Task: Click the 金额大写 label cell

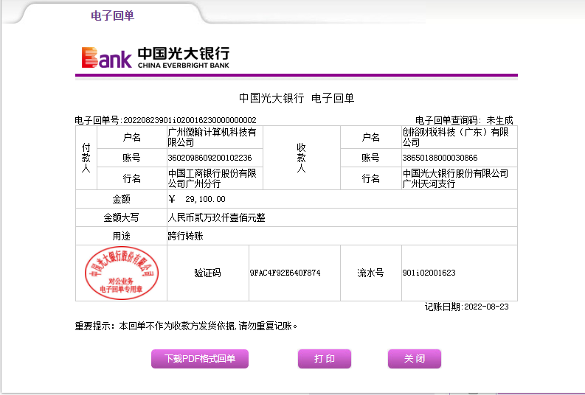Action: click(x=121, y=217)
